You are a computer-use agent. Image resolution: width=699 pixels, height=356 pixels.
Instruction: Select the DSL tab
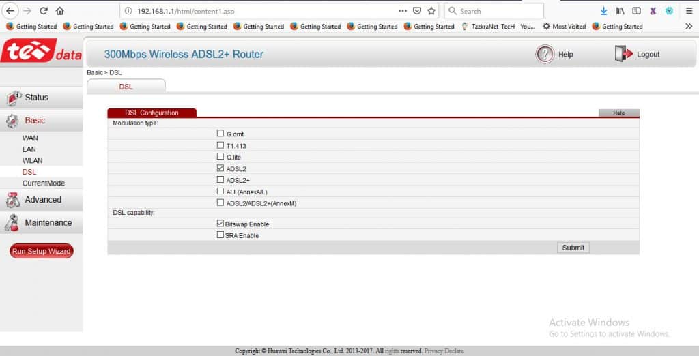click(x=126, y=87)
